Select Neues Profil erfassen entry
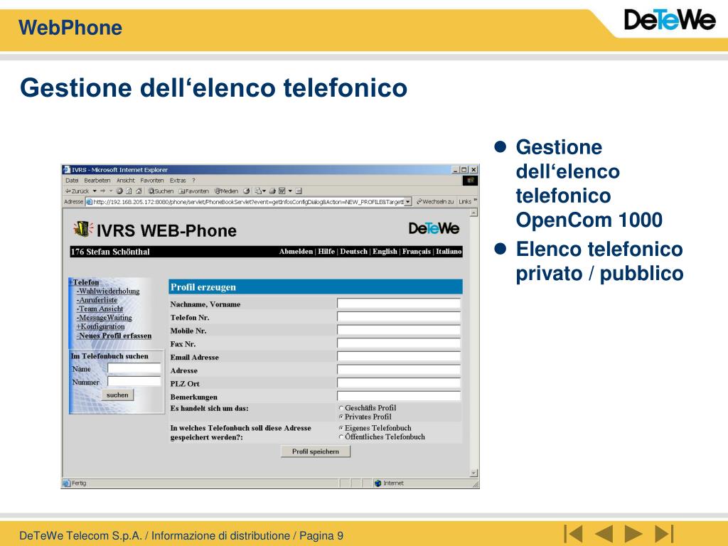The height and width of the screenshot is (546, 728). 114,336
